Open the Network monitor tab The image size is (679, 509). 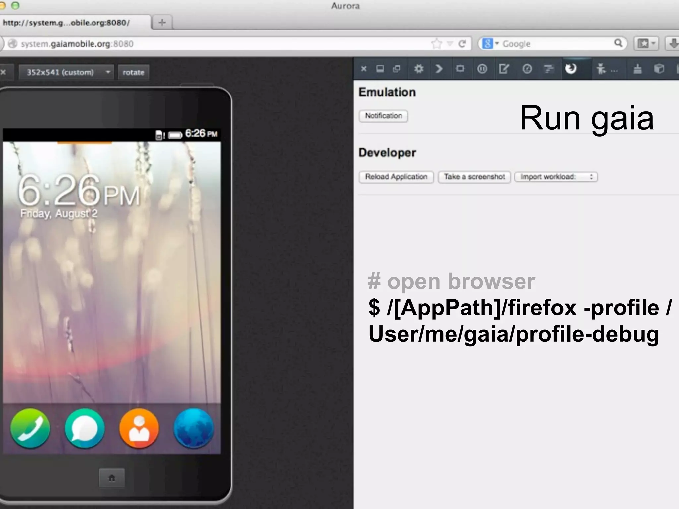[x=549, y=69]
